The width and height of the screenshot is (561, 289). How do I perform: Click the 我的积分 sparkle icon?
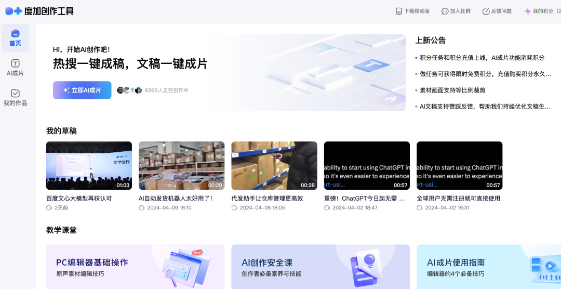(528, 11)
